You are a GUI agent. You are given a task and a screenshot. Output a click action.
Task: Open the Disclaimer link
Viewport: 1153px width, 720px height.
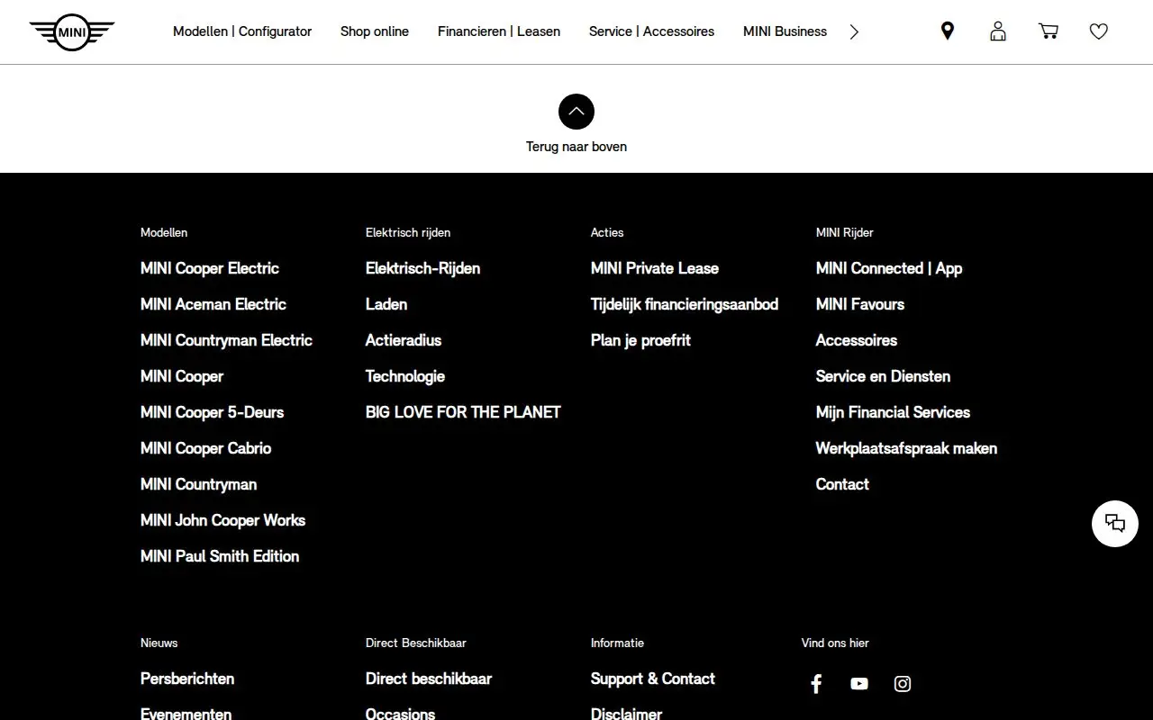tap(626, 714)
